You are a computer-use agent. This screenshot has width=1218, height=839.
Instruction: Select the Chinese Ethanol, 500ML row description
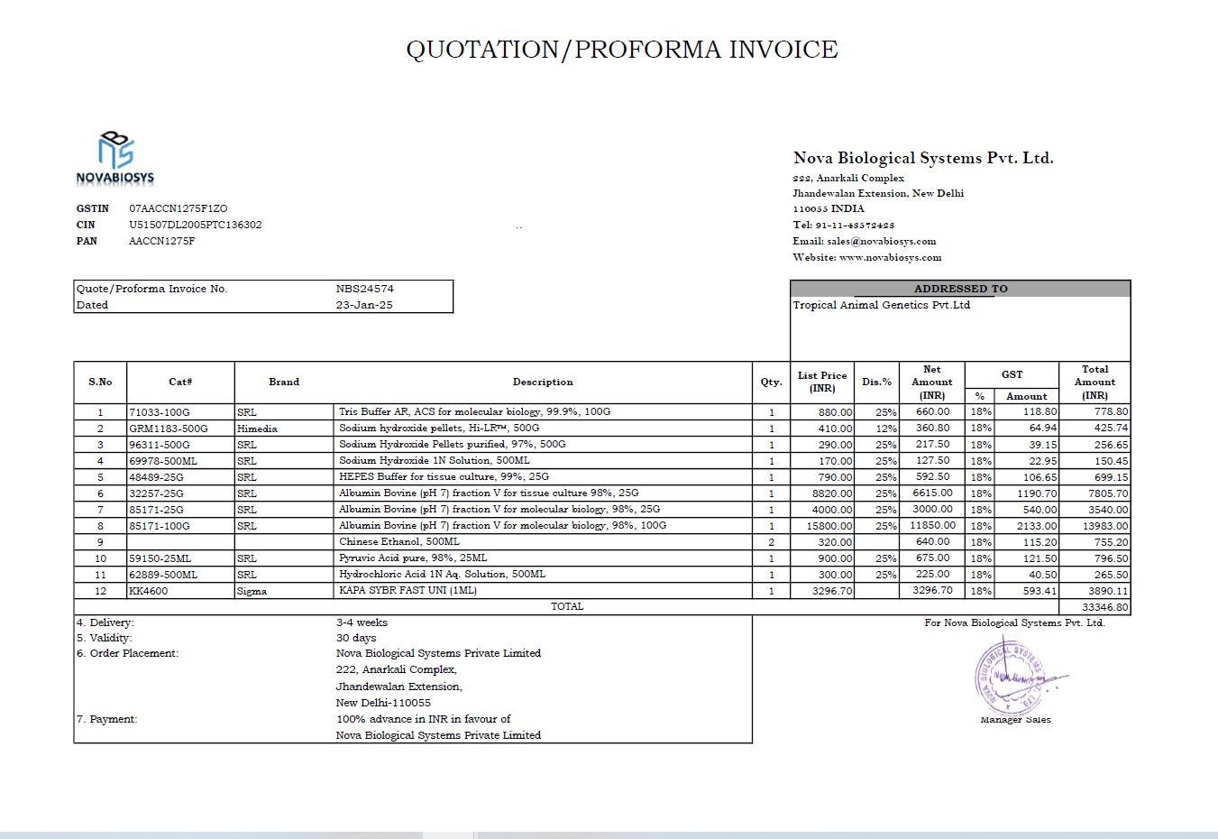(399, 542)
